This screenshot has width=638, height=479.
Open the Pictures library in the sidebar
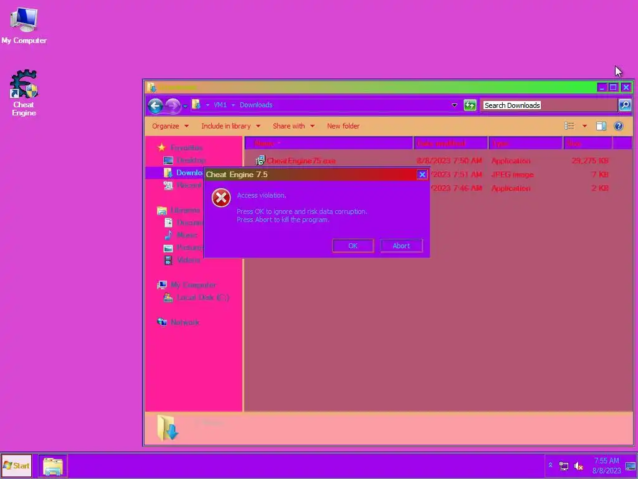point(189,248)
